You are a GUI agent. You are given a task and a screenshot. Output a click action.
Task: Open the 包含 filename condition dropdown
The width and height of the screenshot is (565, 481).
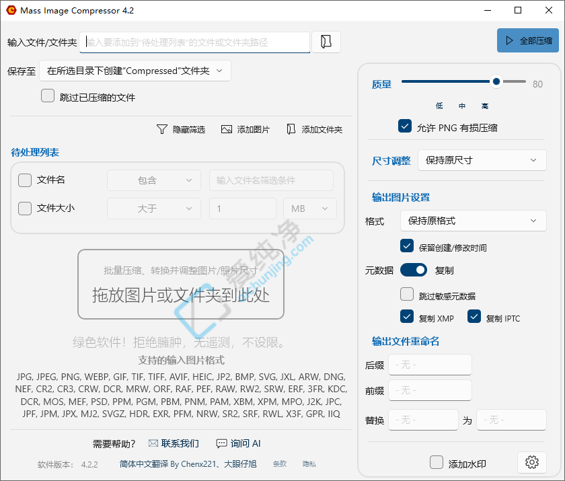[x=154, y=180]
